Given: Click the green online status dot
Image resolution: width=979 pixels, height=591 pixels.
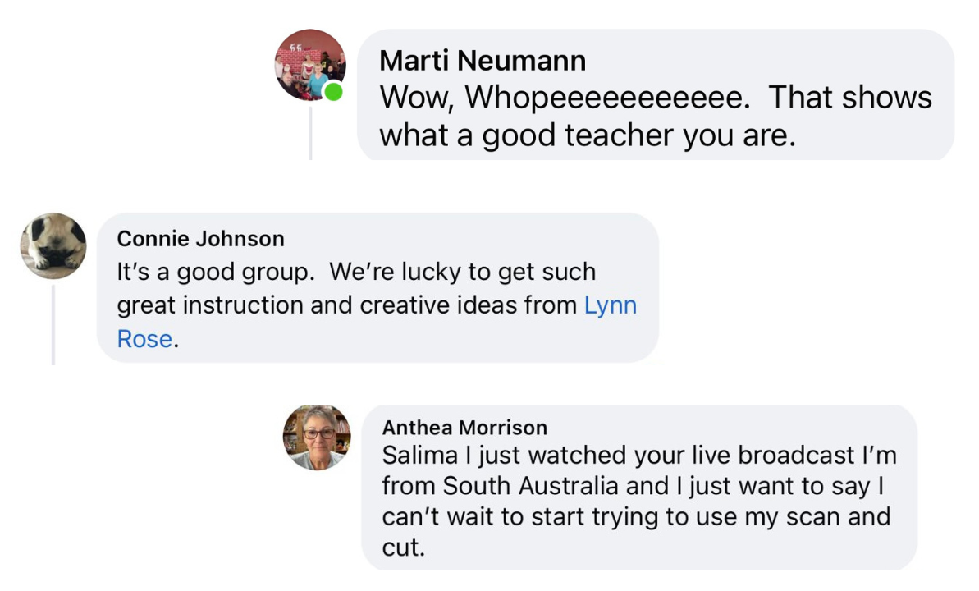Looking at the screenshot, I should pyautogui.click(x=333, y=93).
